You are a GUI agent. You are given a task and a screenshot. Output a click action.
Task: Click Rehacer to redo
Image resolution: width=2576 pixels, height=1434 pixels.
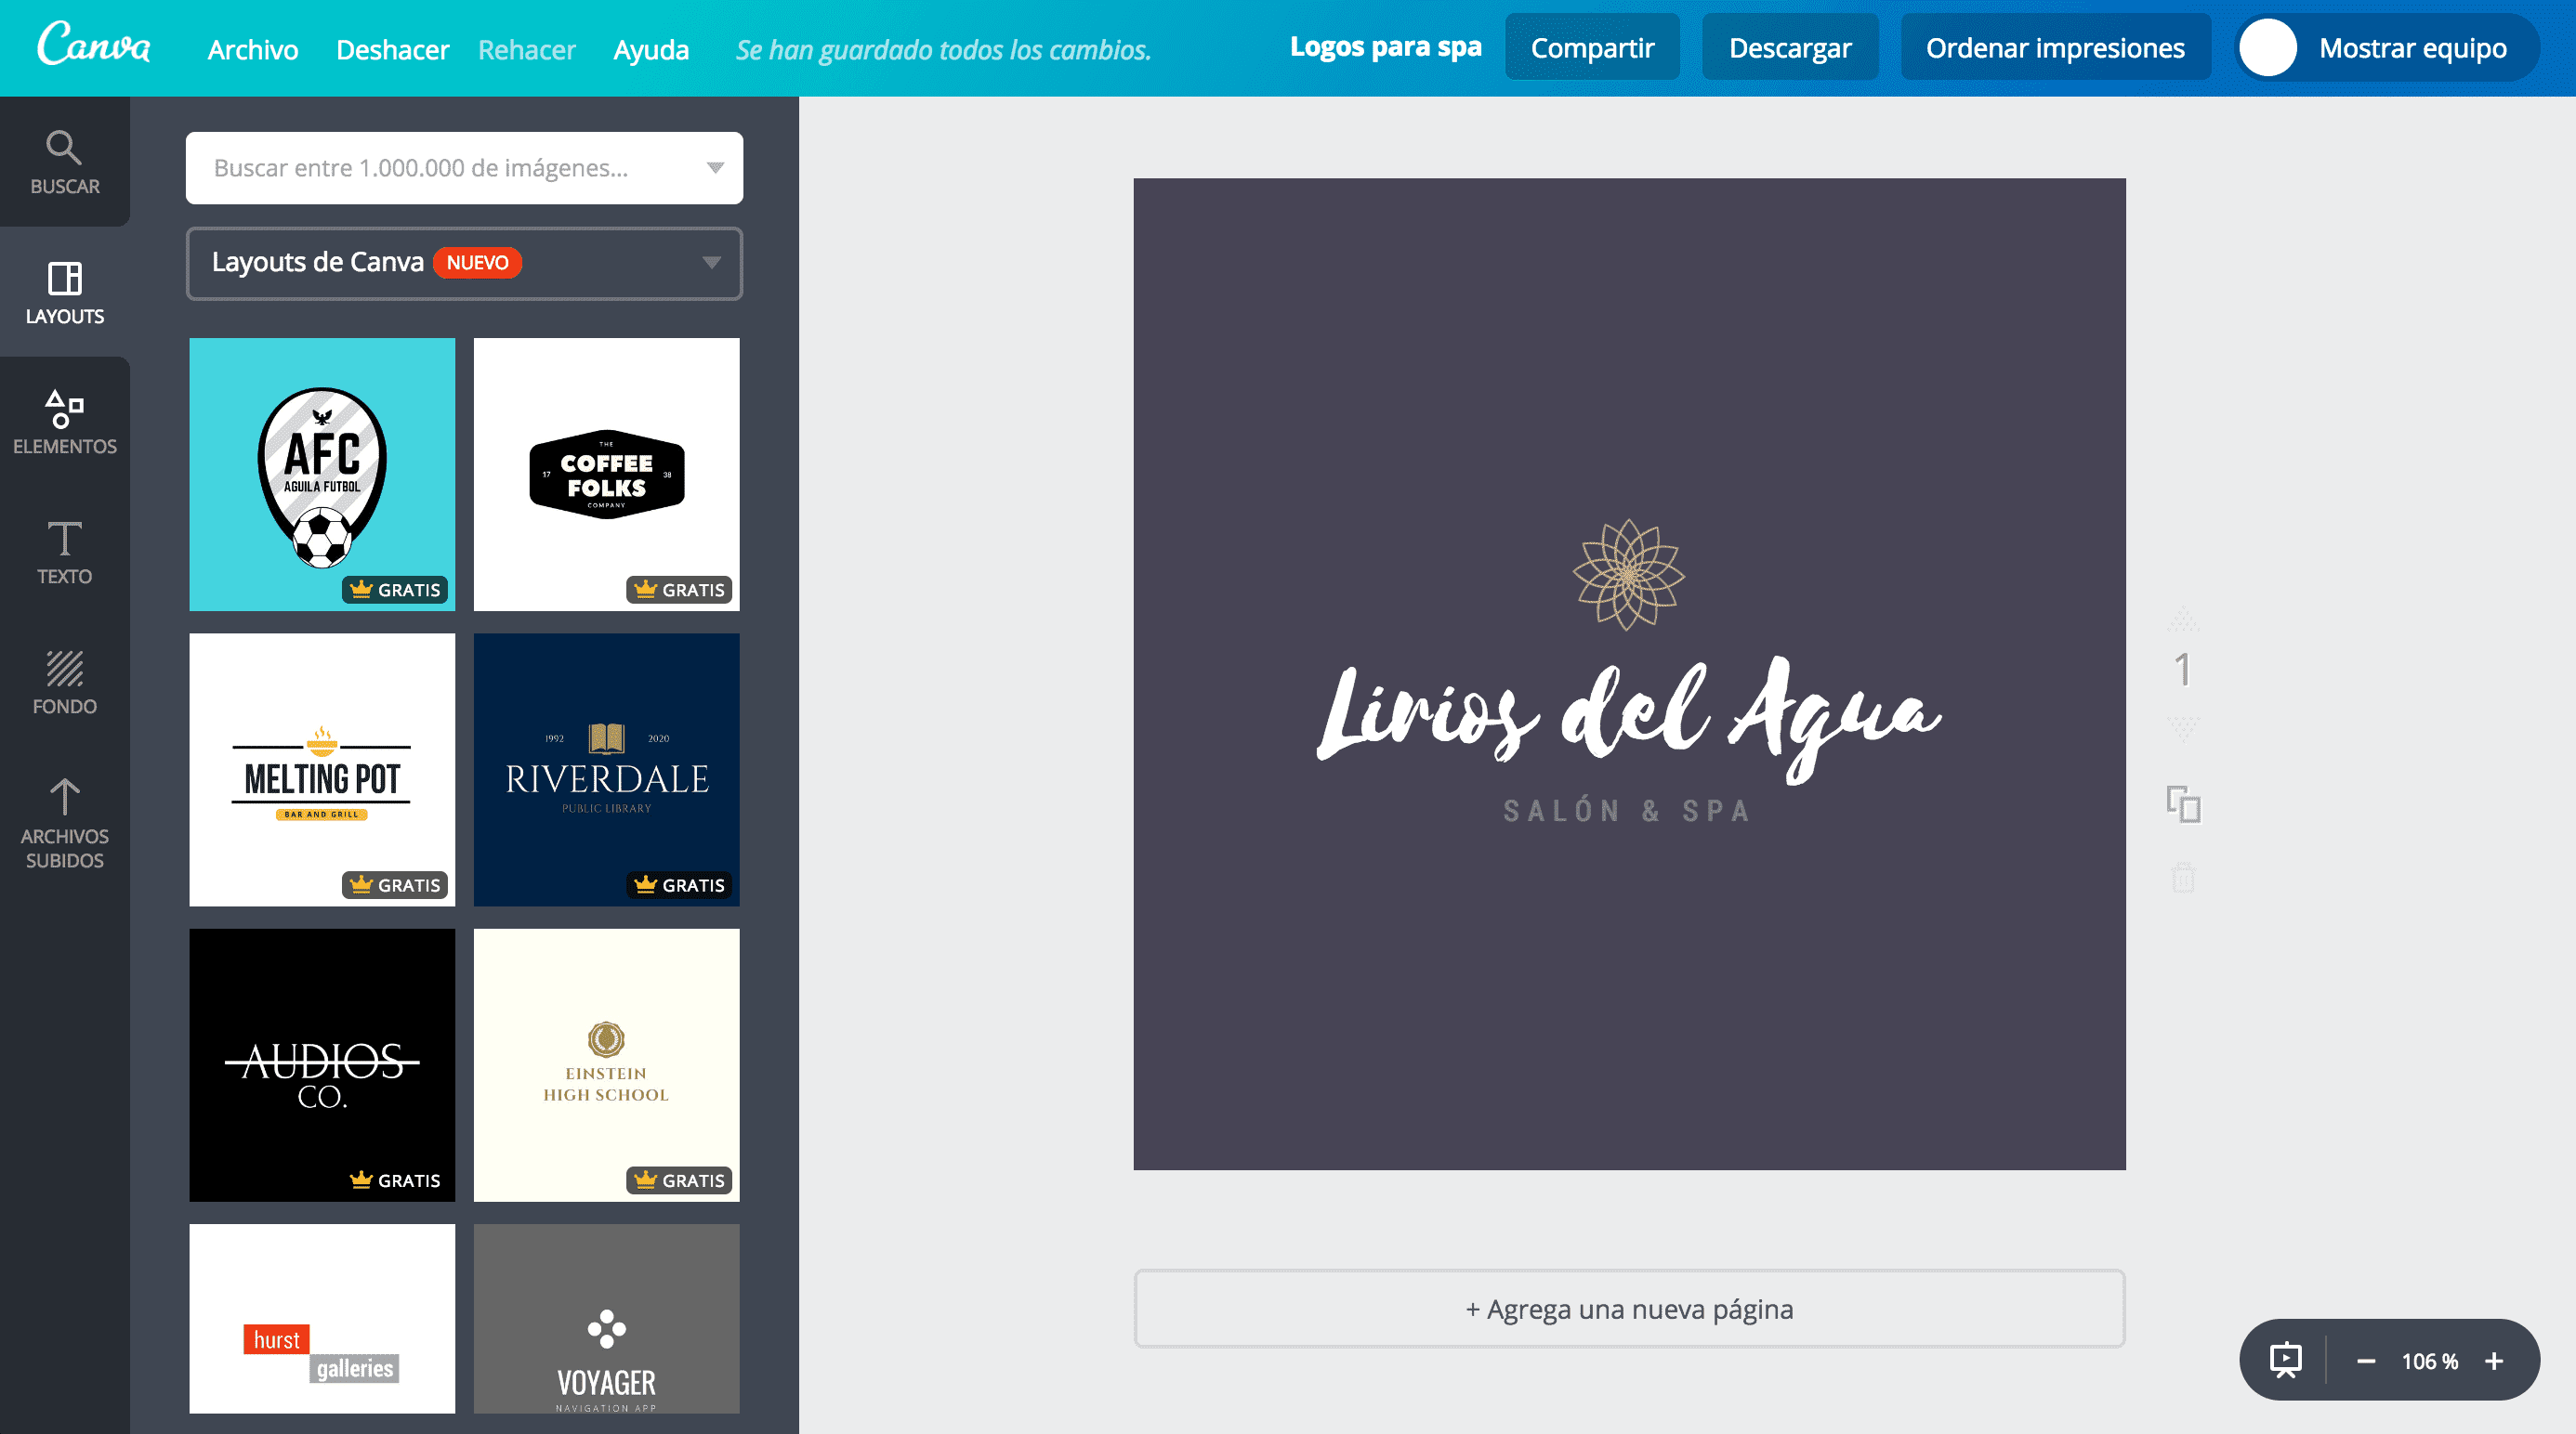(527, 49)
